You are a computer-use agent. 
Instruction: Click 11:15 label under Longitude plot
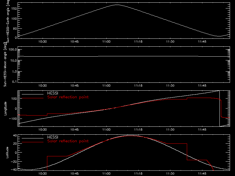tap(138, 130)
